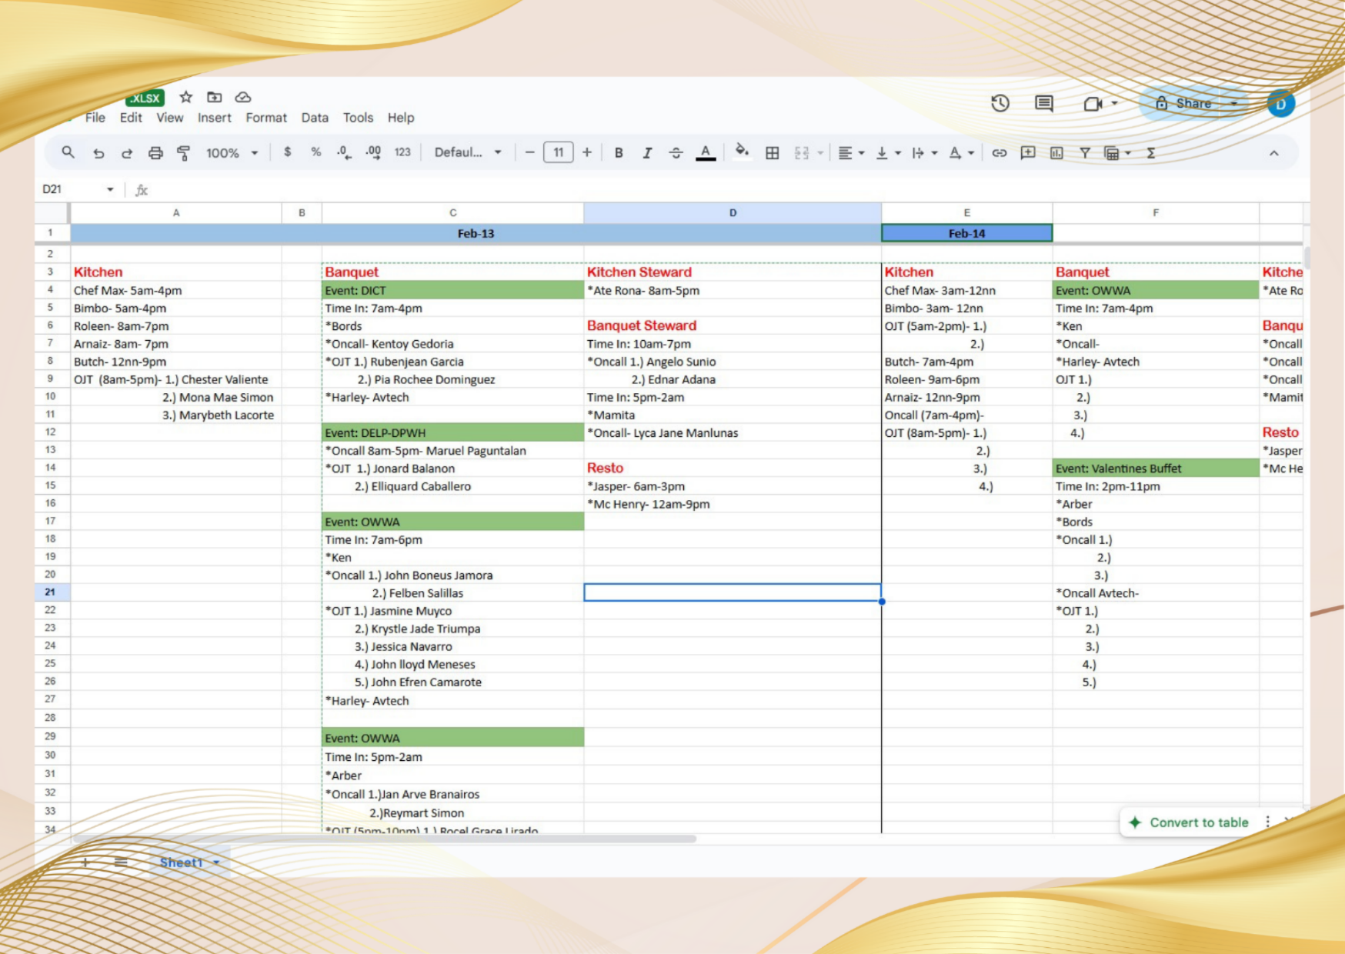Open the 100% zoom dropdown
This screenshot has height=954, width=1345.
[232, 153]
